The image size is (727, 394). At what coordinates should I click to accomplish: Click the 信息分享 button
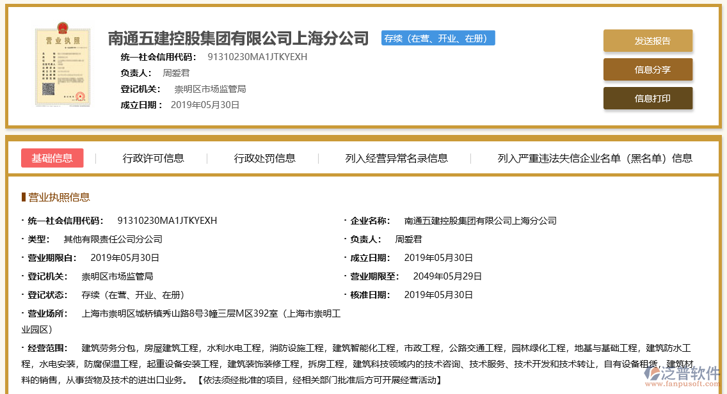[x=648, y=70]
